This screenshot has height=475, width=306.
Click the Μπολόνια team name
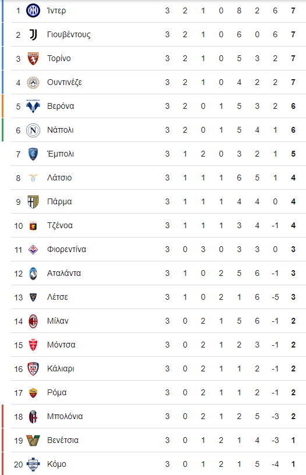coord(65,417)
